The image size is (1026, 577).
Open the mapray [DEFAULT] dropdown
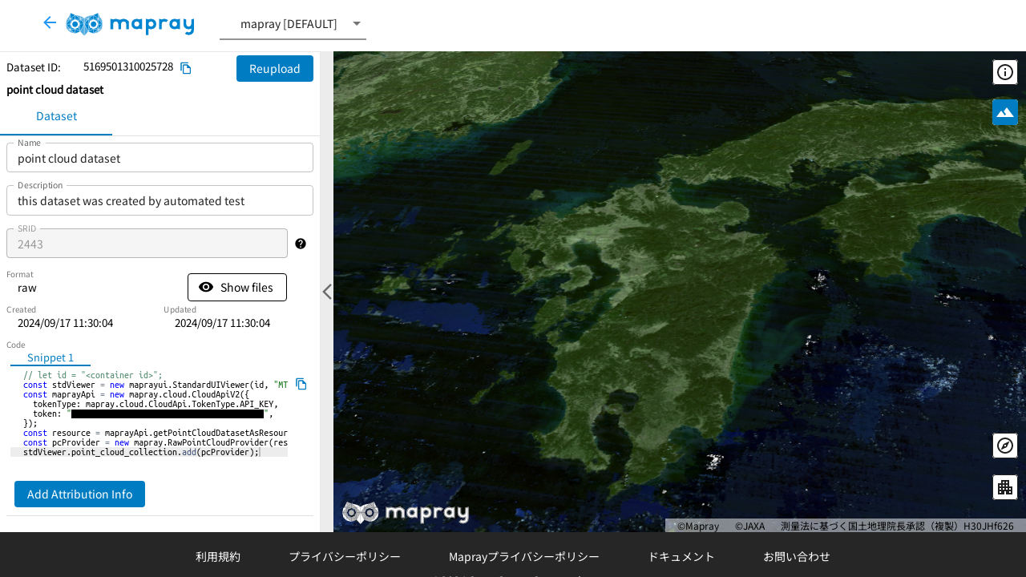tap(293, 24)
